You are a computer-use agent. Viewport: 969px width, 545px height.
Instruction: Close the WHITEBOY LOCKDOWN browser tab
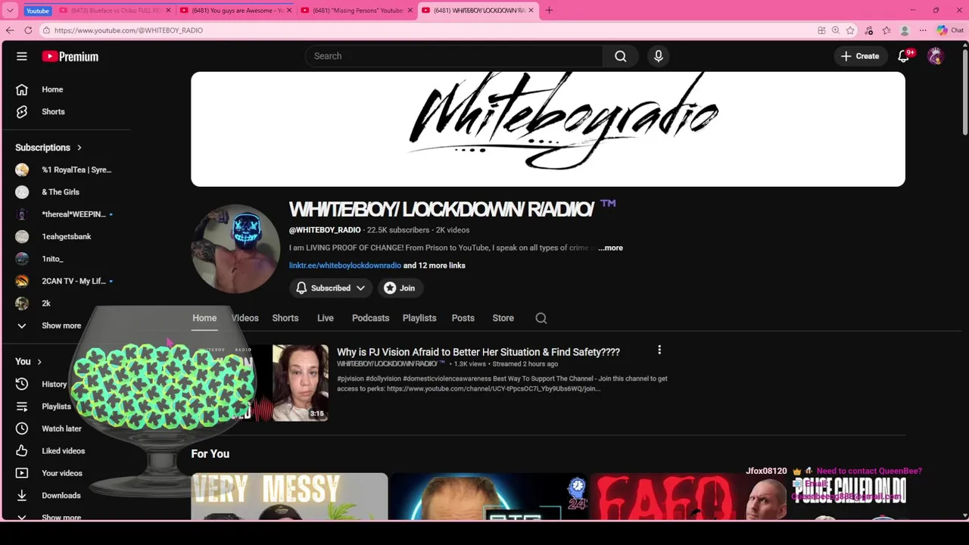pyautogui.click(x=531, y=11)
